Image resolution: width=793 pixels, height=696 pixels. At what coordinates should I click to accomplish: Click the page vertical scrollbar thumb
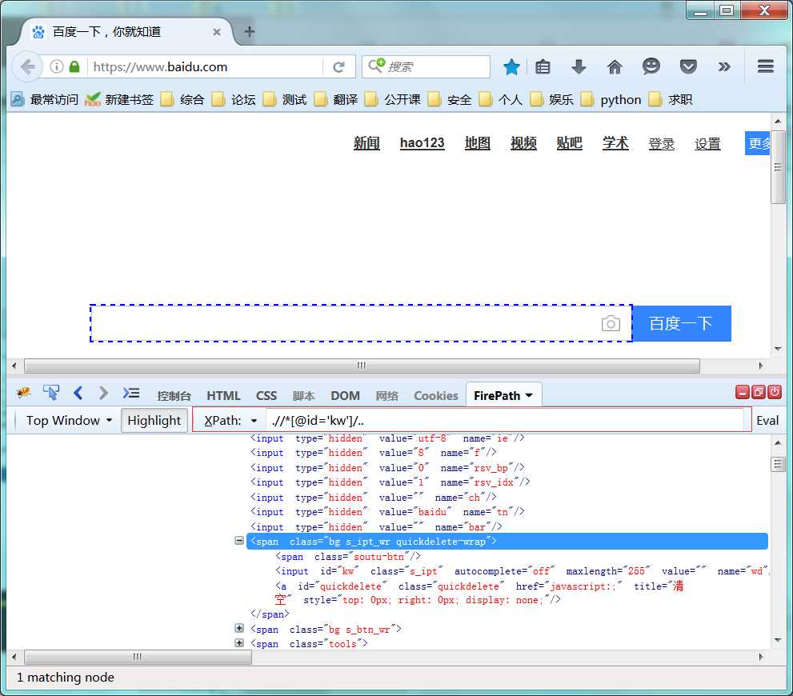pyautogui.click(x=778, y=167)
